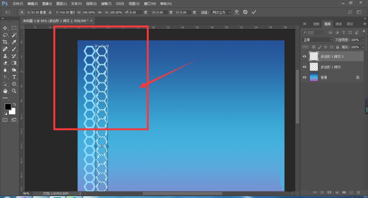Open the fill slider dropdown

click(363, 47)
